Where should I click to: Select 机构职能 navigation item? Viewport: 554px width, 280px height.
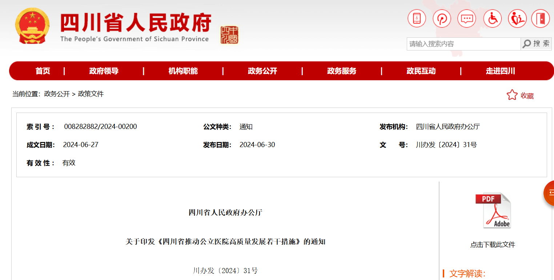[x=183, y=71]
